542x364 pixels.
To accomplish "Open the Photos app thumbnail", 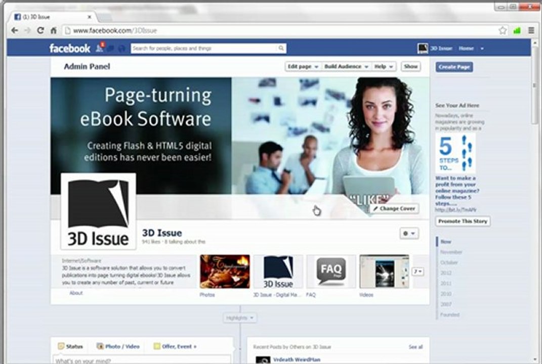I will click(x=225, y=272).
